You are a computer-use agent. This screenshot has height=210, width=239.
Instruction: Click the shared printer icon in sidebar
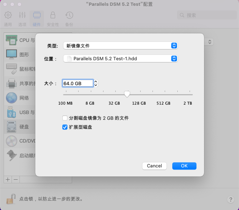coord(12,83)
